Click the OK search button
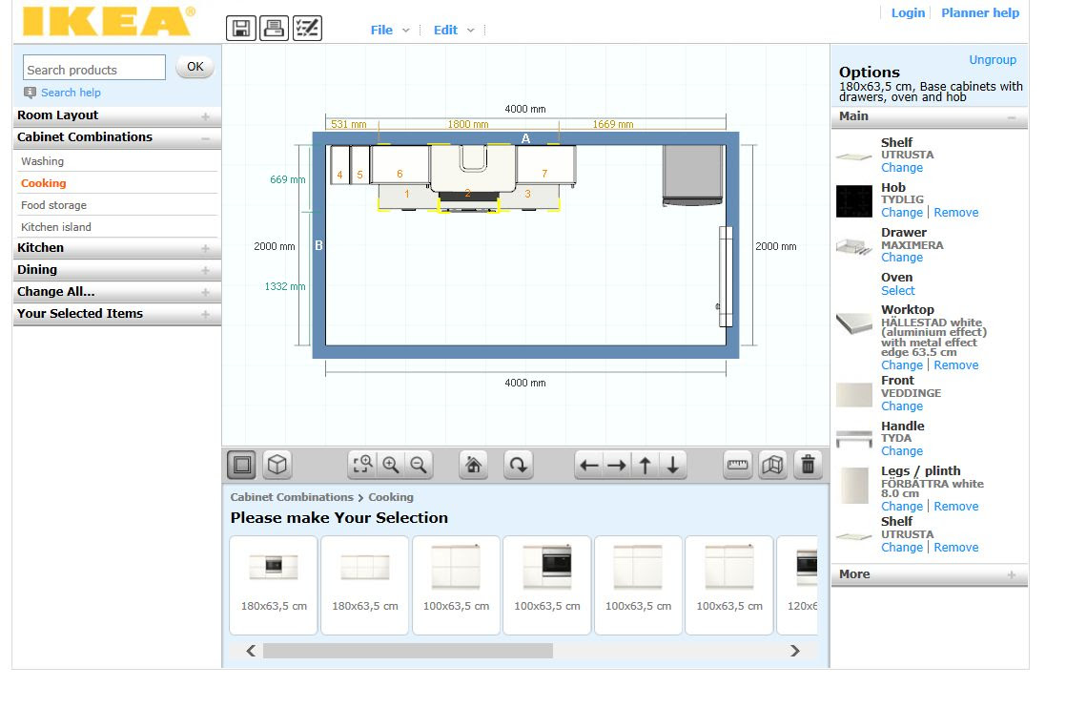The height and width of the screenshot is (708, 1066). (195, 67)
